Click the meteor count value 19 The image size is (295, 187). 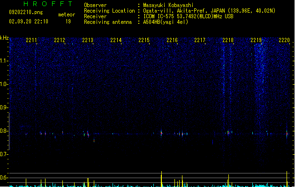pyautogui.click(x=68, y=22)
